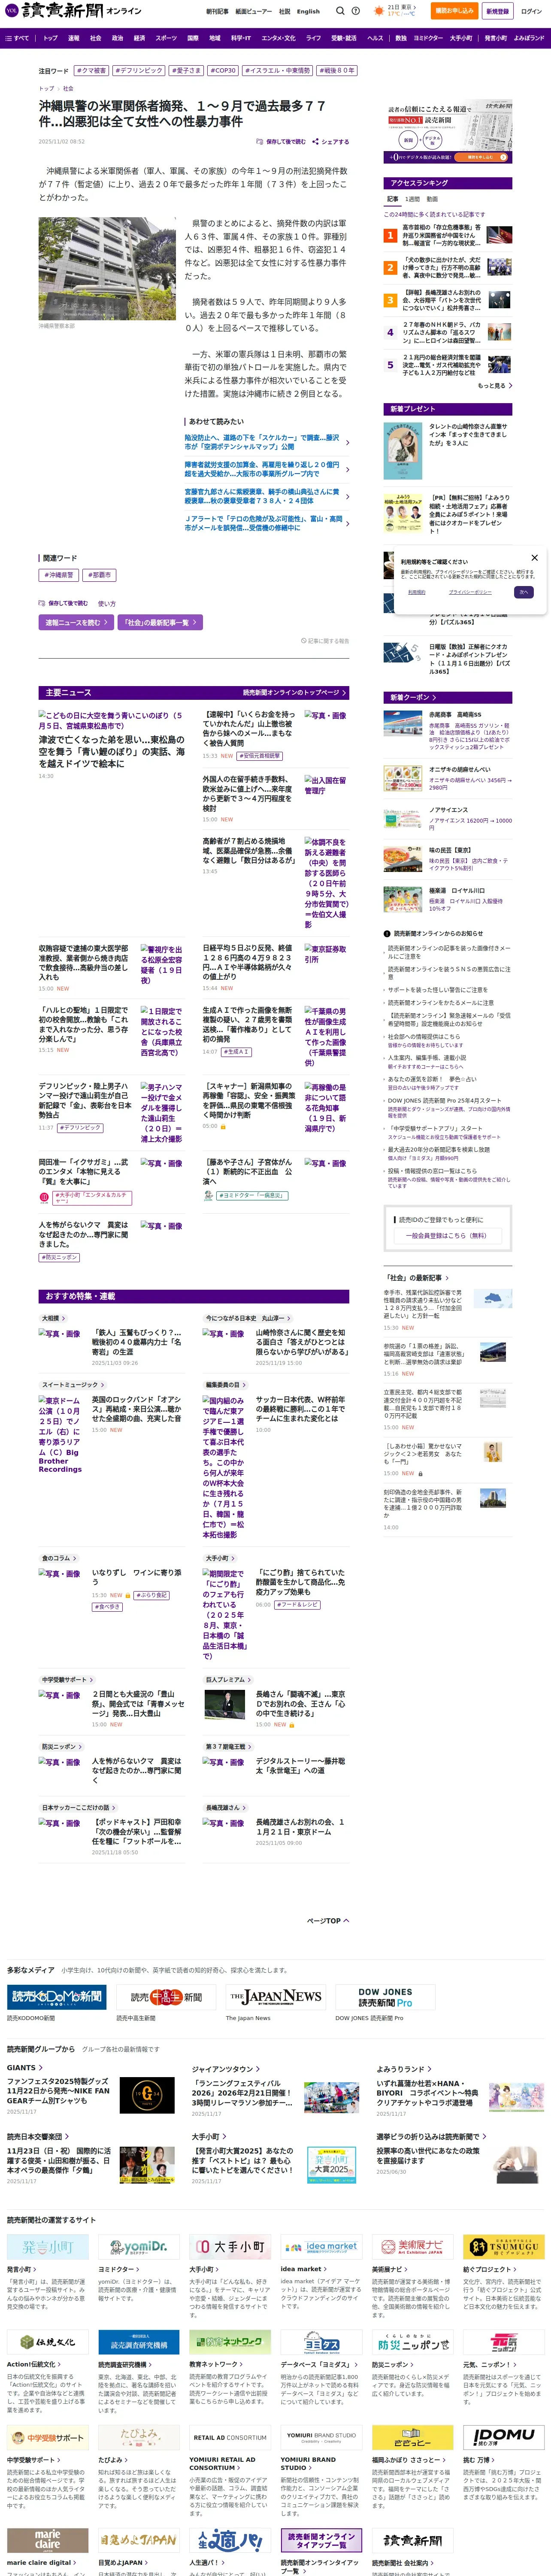This screenshot has height=2576, width=551.
Task: Click the #クマ被害 trending tag
Action: coord(91,71)
